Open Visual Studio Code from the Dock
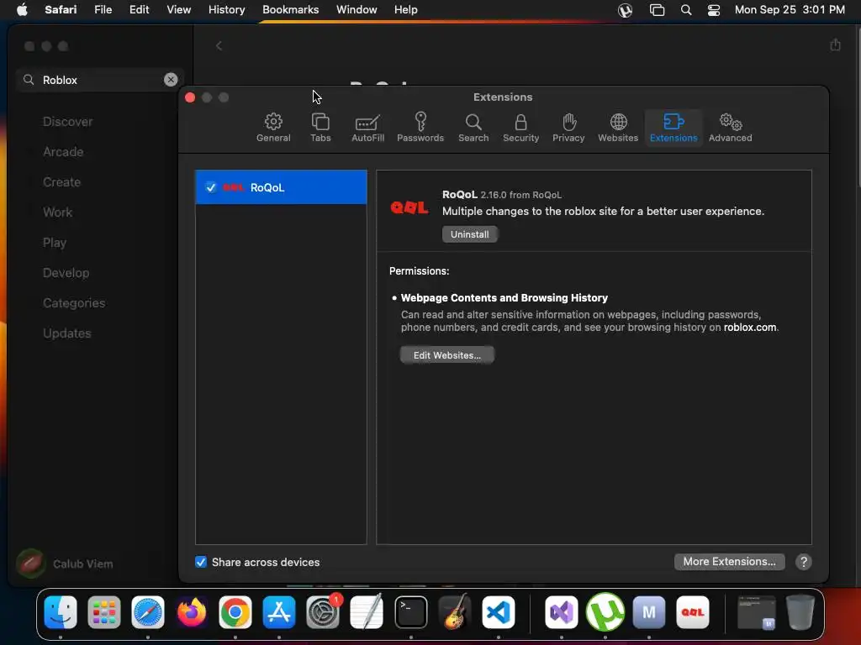 [x=498, y=612]
